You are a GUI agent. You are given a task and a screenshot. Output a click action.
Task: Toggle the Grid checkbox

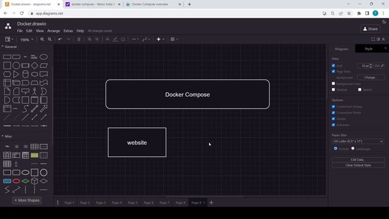[x=334, y=66]
